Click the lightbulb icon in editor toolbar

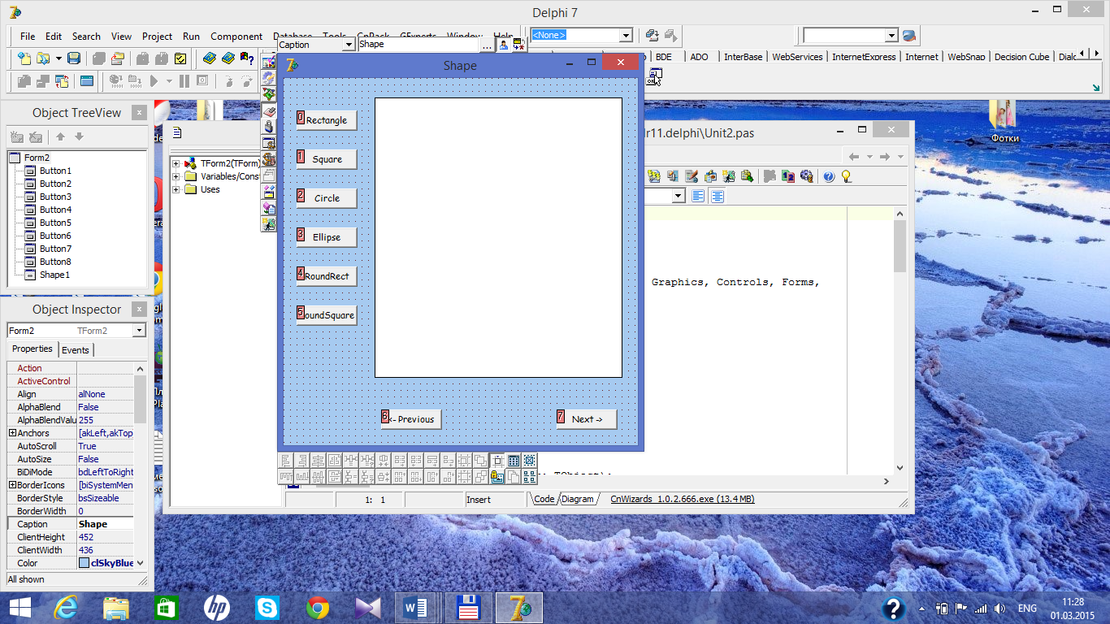click(846, 176)
